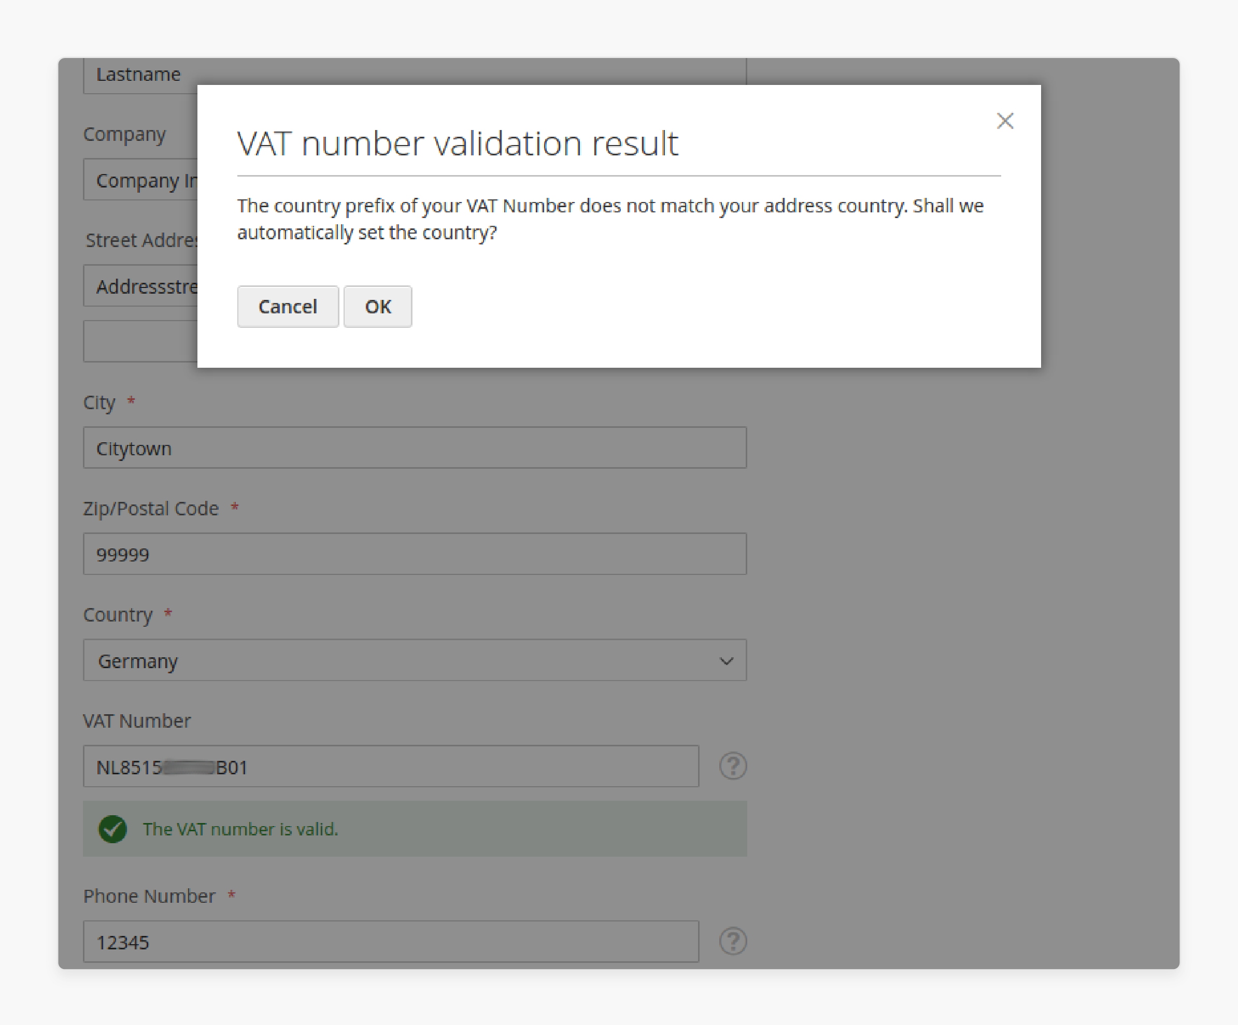Click the 'VAT Number' field label

point(137,720)
